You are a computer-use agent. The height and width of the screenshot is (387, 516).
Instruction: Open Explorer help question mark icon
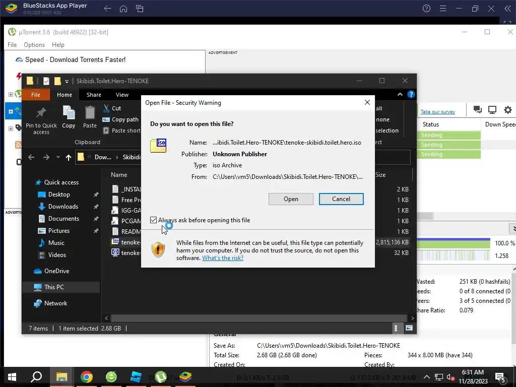coord(411,94)
